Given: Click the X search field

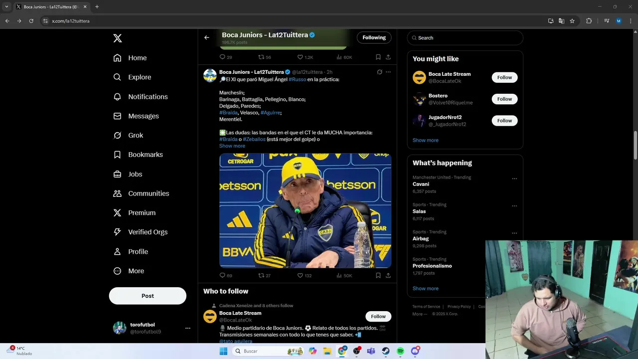Looking at the screenshot, I should point(465,38).
